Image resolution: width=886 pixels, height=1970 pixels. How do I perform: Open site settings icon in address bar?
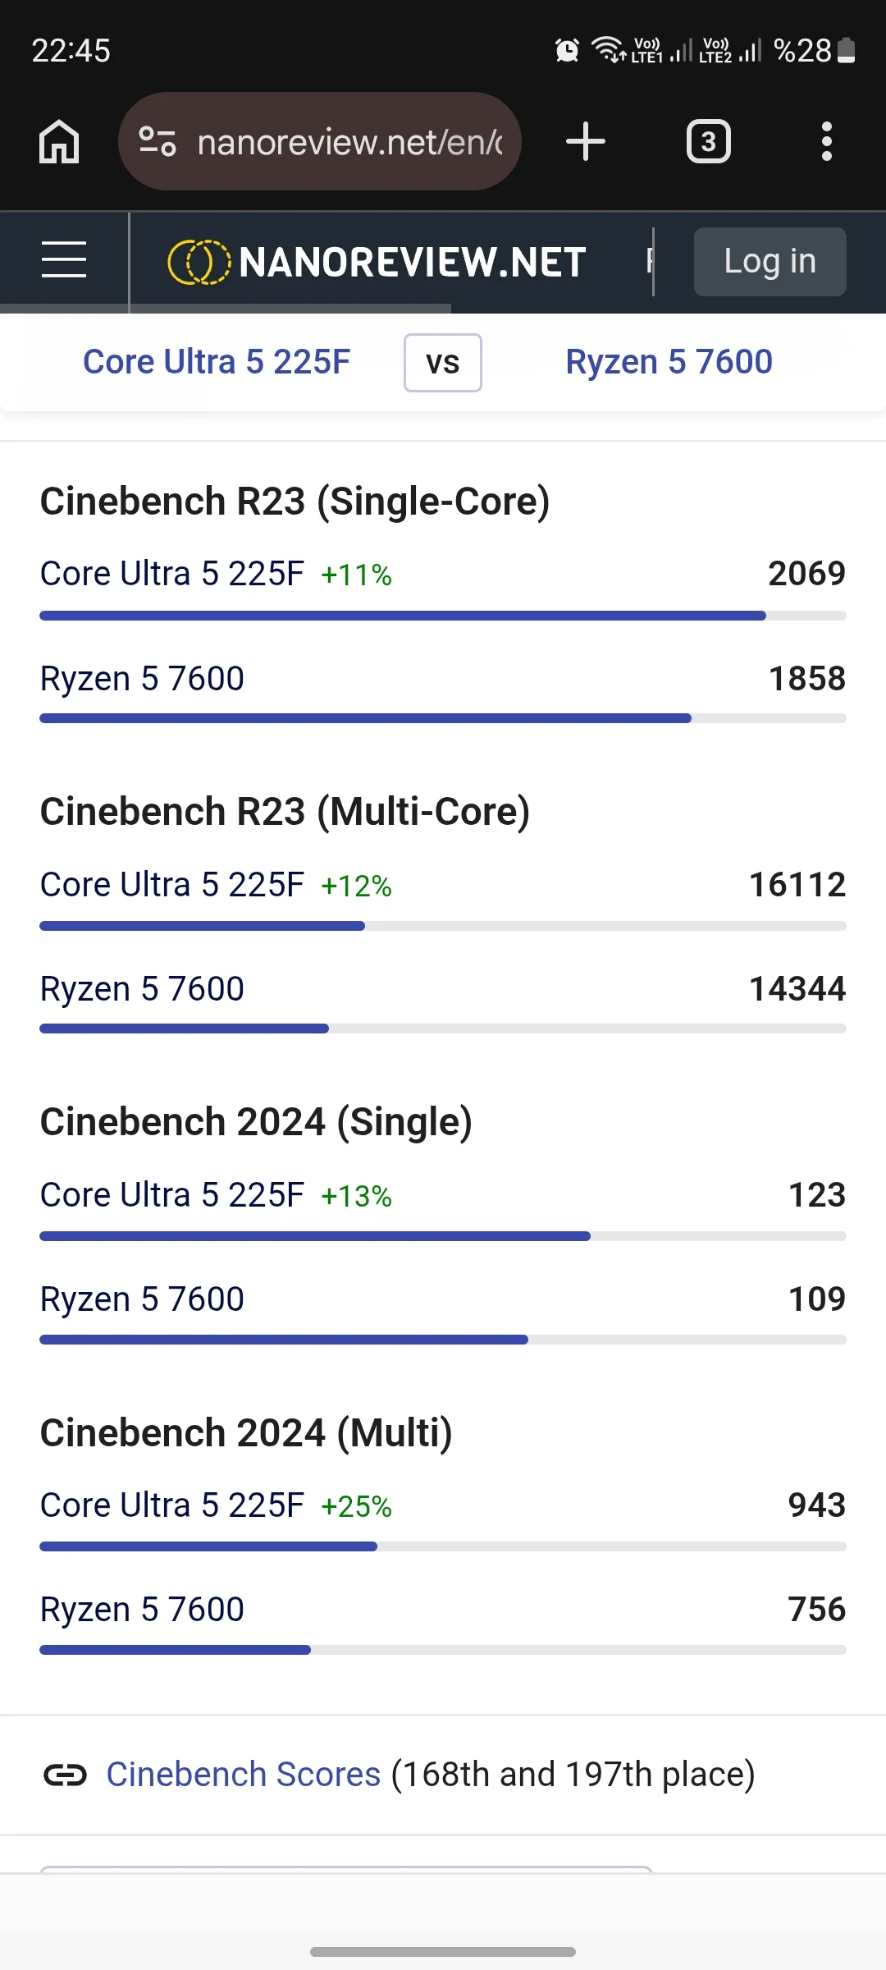(157, 141)
